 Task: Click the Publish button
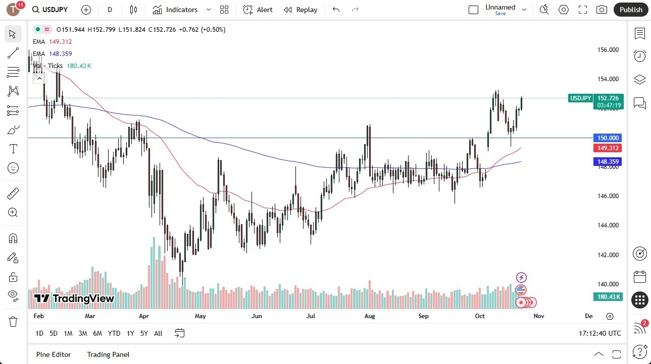(630, 9)
